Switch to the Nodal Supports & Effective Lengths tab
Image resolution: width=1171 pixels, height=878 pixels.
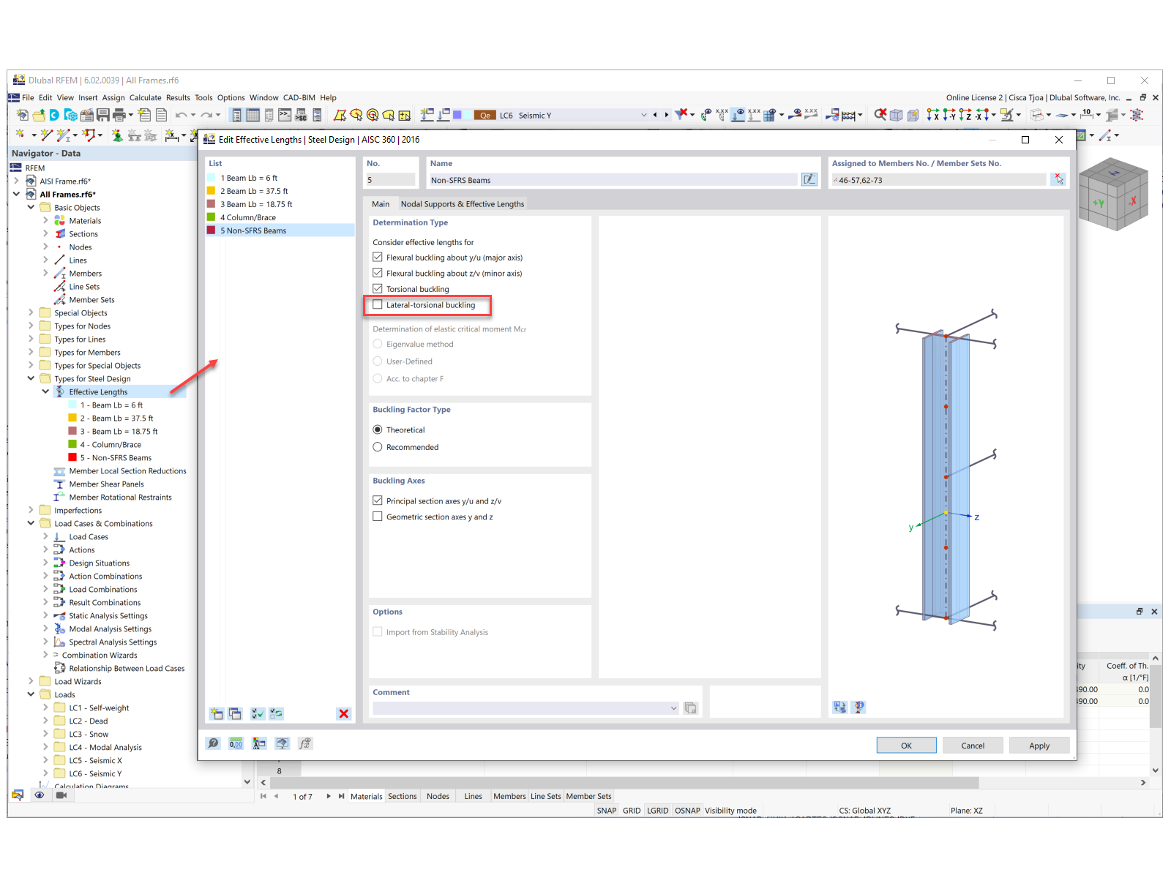point(462,203)
